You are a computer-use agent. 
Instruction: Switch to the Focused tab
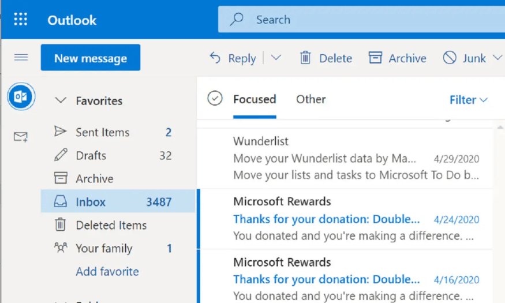(x=255, y=99)
